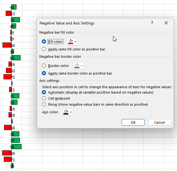Select the Border color radio option
Screen dimensions: 177x171
[44, 66]
